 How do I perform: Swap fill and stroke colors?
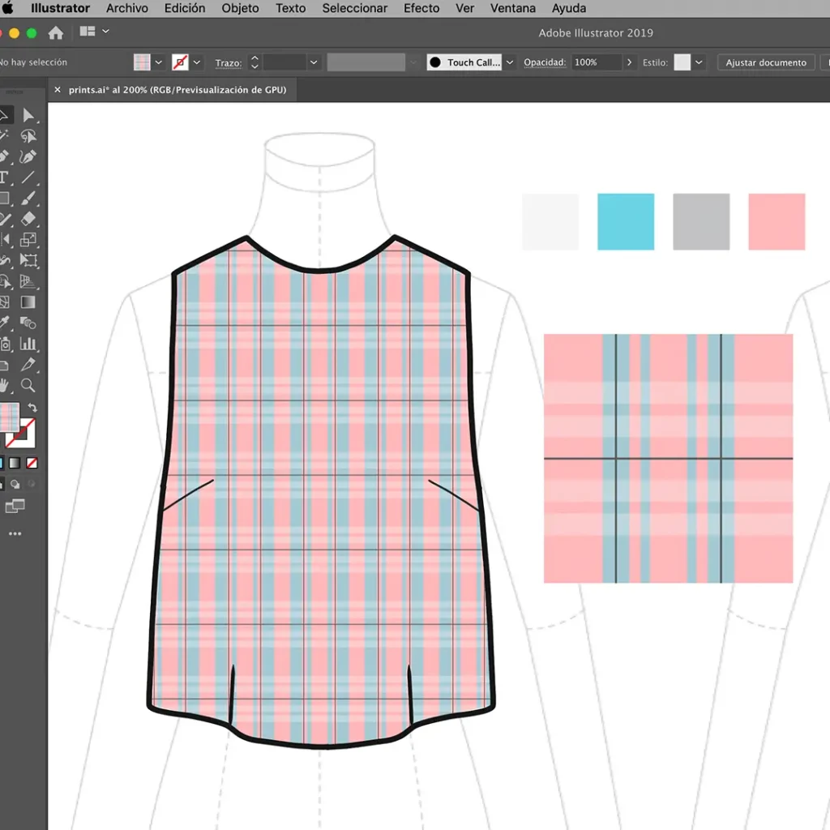point(32,408)
